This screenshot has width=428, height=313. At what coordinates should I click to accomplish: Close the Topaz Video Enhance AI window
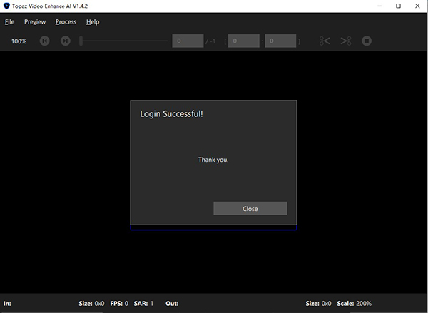pyautogui.click(x=417, y=6)
